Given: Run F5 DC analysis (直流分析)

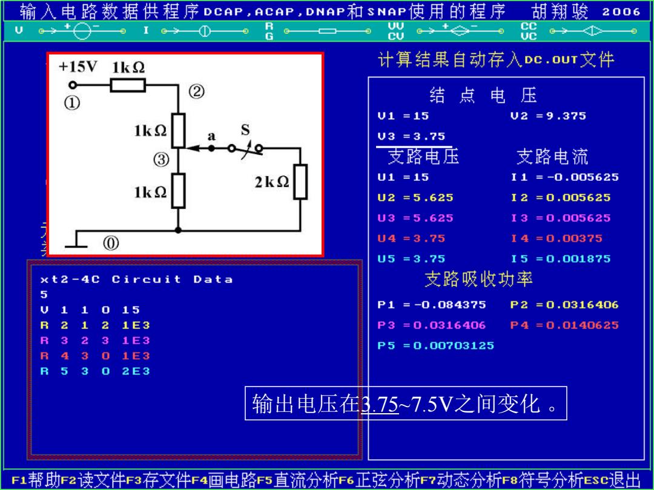Looking at the screenshot, I should tap(297, 480).
